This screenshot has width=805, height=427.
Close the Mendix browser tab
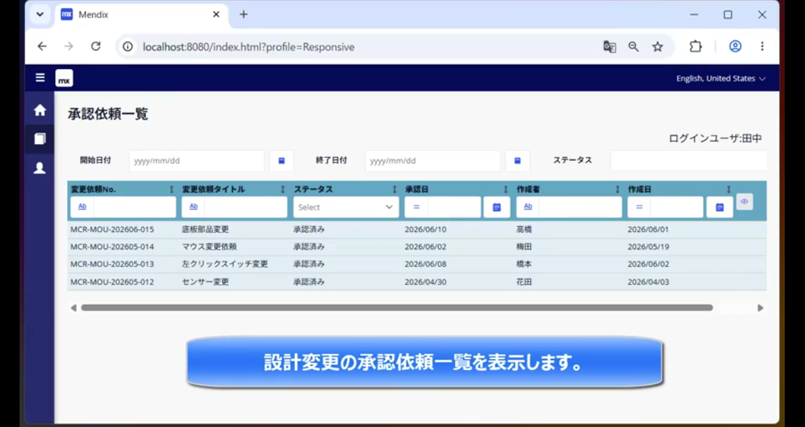[216, 15]
